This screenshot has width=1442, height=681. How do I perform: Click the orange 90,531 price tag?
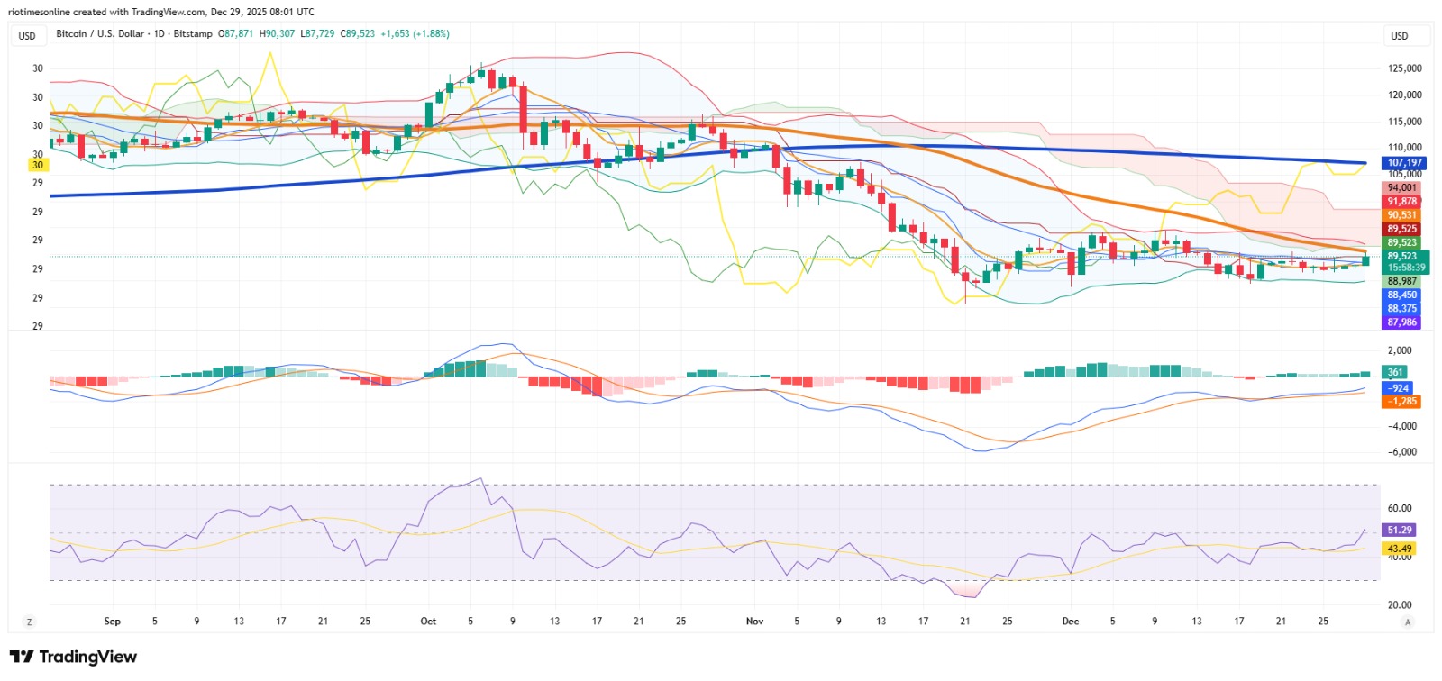(x=1401, y=215)
